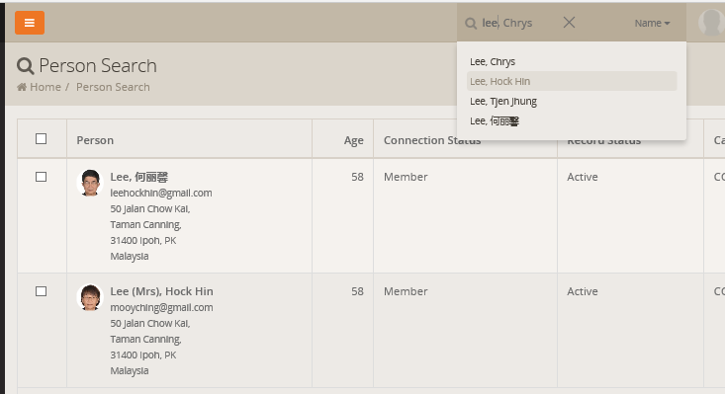
Task: Tick the checkbox for Lee, 何丽馨 row
Action: [x=42, y=177]
